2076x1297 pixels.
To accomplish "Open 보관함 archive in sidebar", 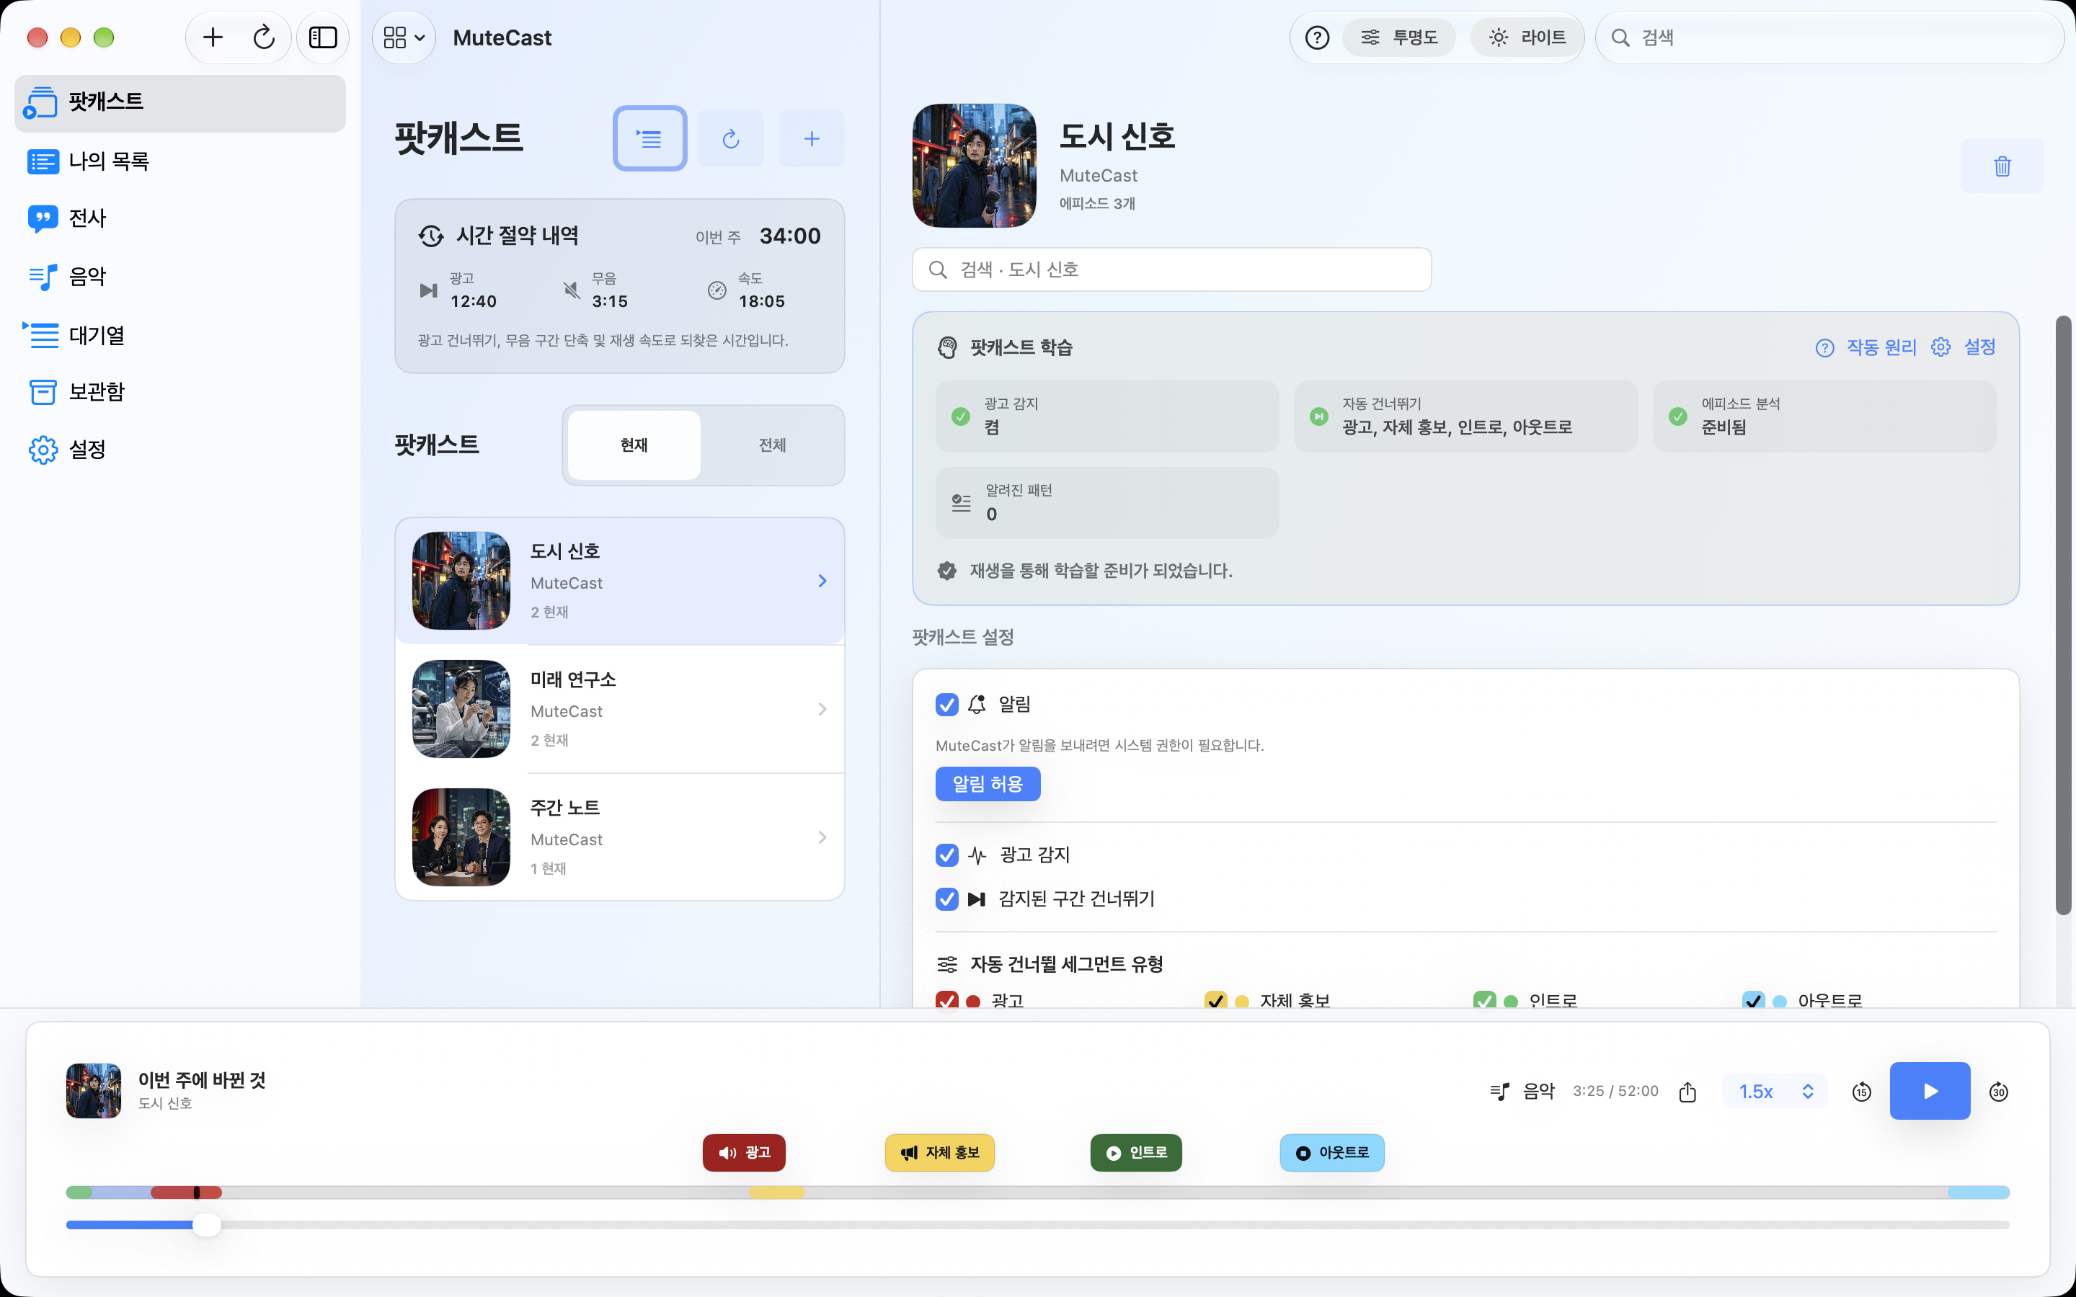I will [x=180, y=392].
